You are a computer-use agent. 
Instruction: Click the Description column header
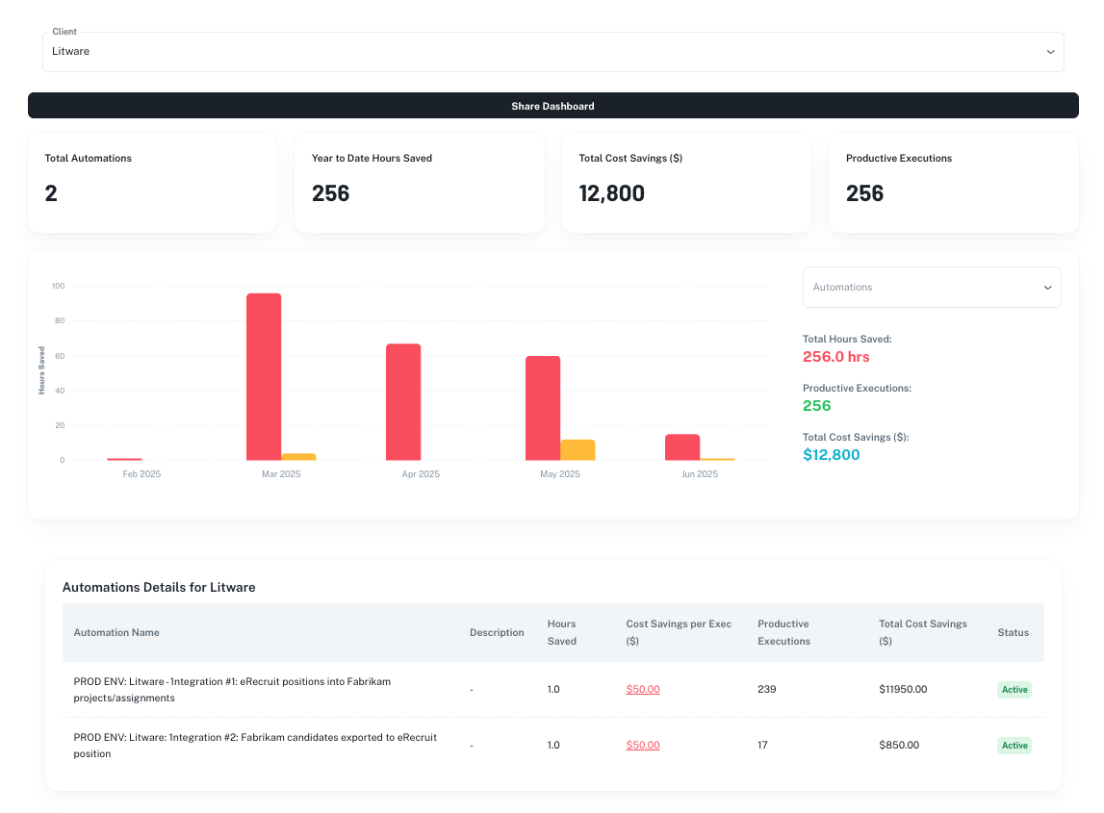click(497, 632)
